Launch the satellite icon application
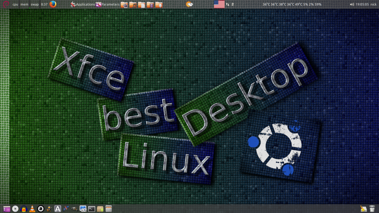The image size is (379, 213). coord(66,209)
